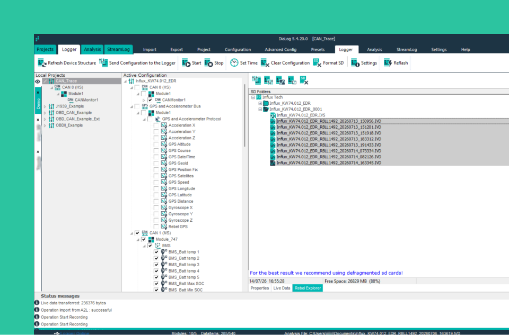509x335 pixels.
Task: Click the Start logging play icon
Action: point(186,63)
